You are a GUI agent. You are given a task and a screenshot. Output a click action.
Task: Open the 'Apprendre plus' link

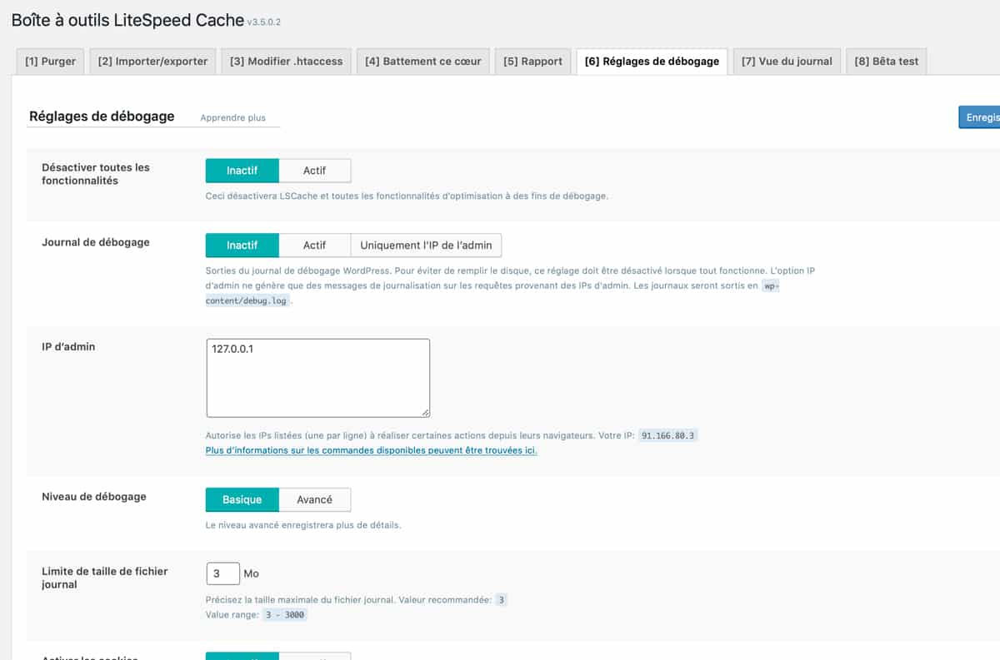(232, 118)
